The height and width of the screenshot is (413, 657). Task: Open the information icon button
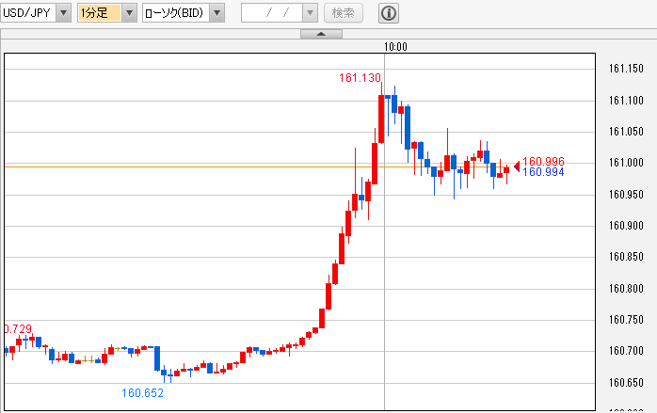[389, 13]
